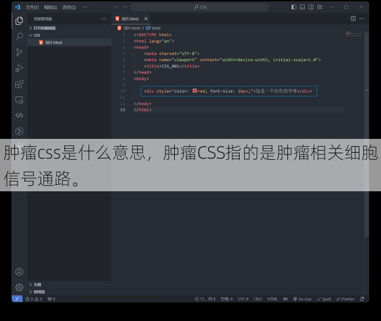Open the title bar overflow menu ellipsis
Viewport: 381px width, 321px height.
[85, 7]
